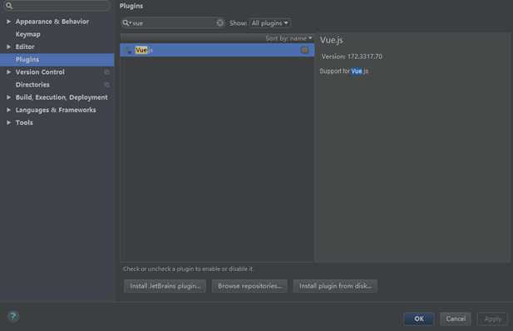The width and height of the screenshot is (513, 331).
Task: Click the plugin search magnifier dropdown icon
Action: point(126,23)
